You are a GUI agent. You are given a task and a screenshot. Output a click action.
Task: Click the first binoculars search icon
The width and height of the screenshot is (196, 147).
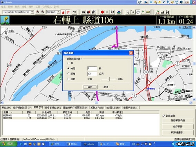click(83, 12)
